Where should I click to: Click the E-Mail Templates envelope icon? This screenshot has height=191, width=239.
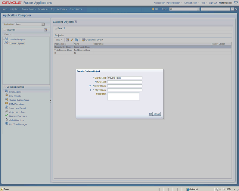click(7, 103)
